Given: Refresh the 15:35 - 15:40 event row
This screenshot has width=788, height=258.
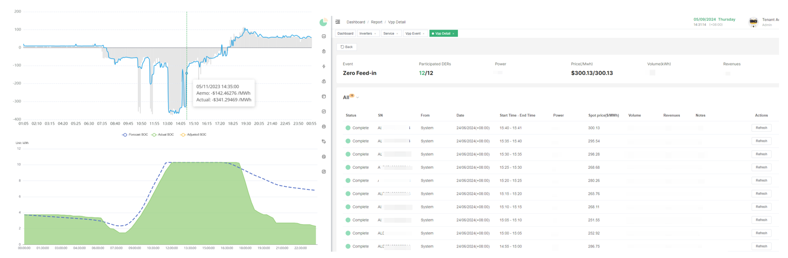Looking at the screenshot, I should pos(761,141).
